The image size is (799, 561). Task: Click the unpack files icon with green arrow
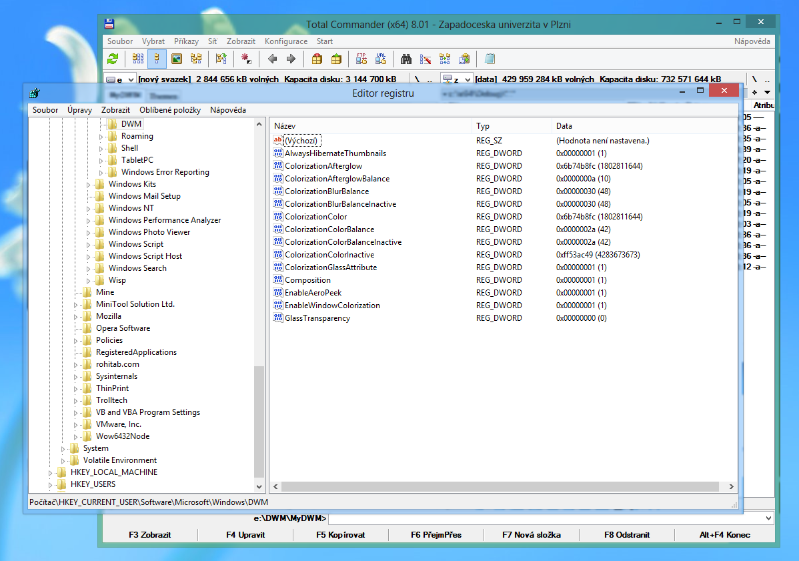coord(336,59)
